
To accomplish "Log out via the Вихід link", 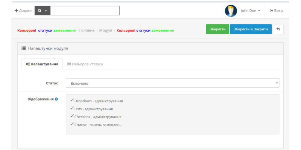I will [x=277, y=11].
